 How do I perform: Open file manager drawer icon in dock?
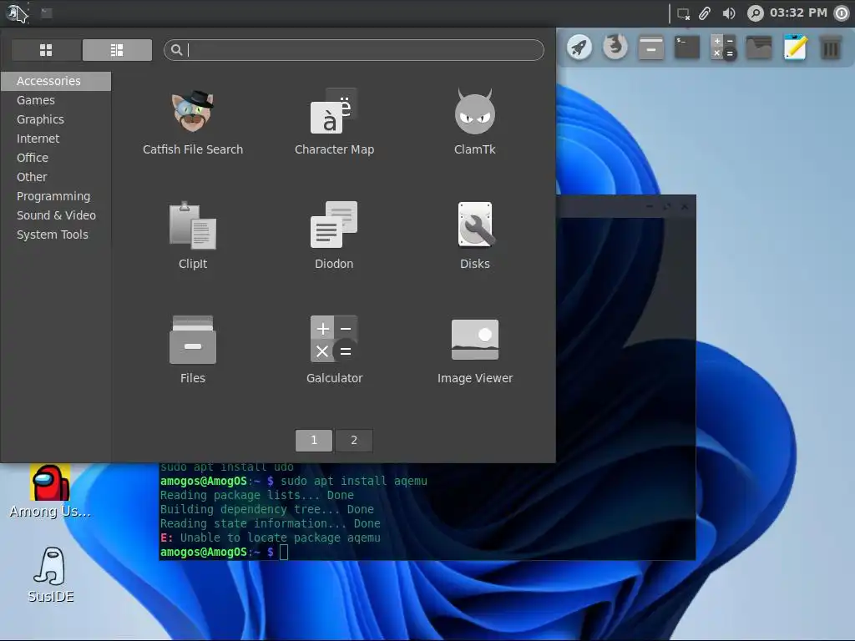pos(651,48)
